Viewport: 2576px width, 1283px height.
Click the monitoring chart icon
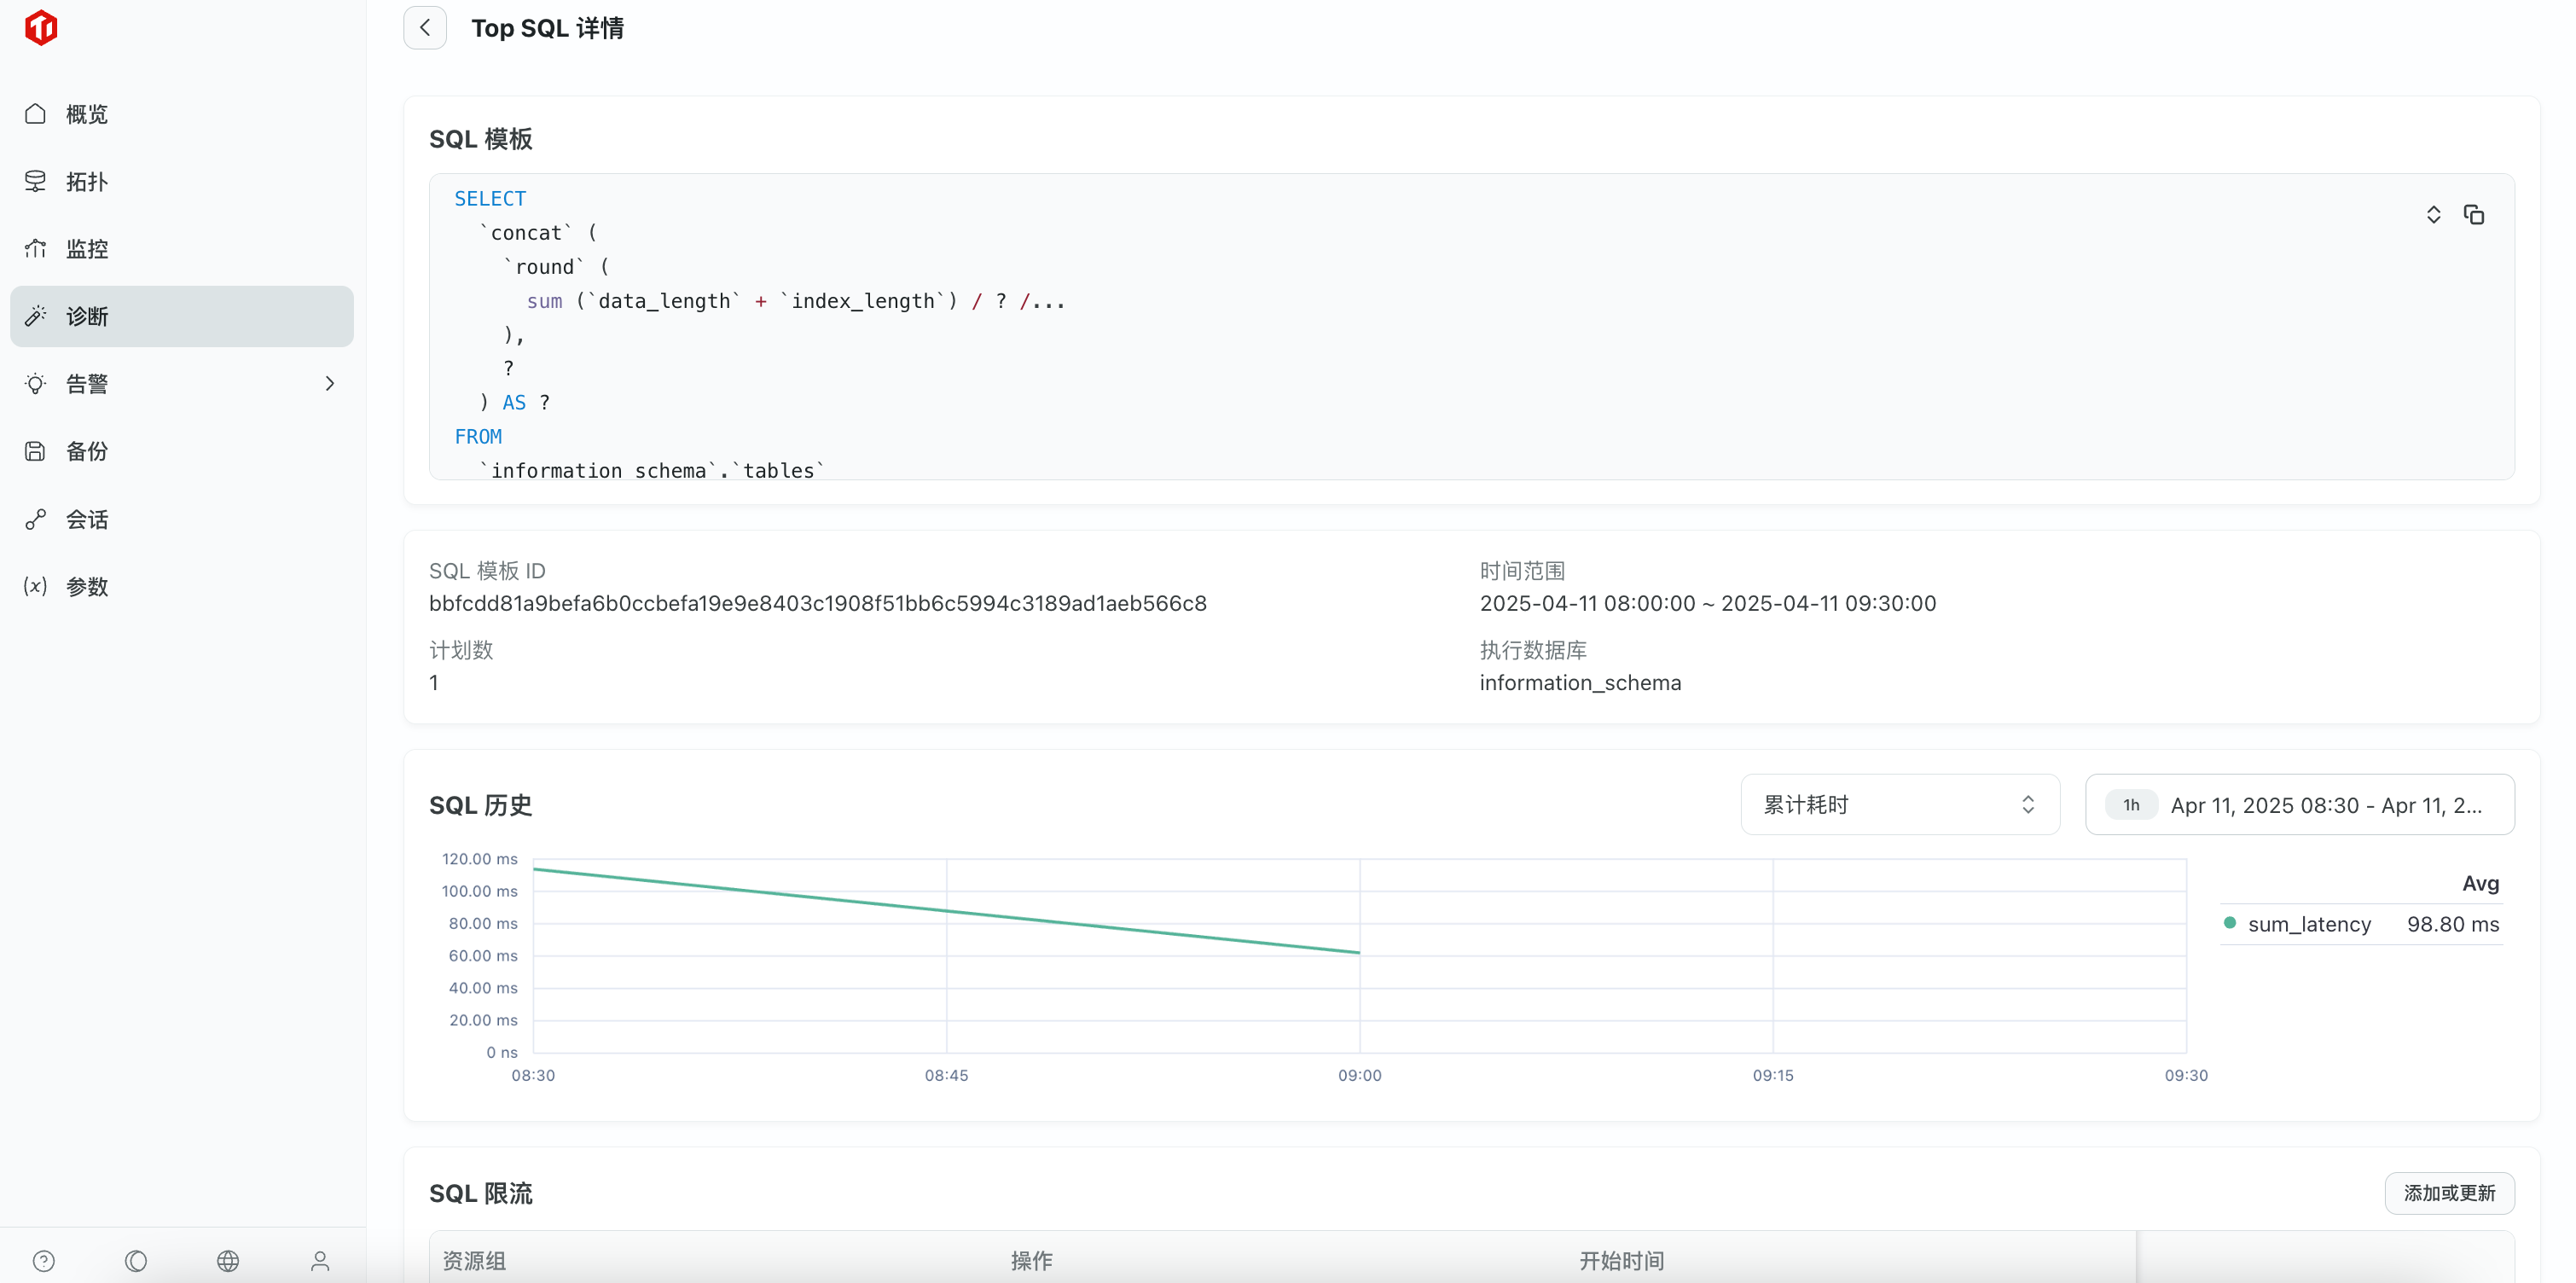[x=36, y=248]
